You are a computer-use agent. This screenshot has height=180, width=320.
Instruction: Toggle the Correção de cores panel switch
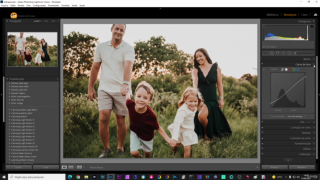tap(262, 127)
